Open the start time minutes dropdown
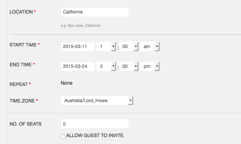Viewport: 241px width, 144px height. point(128,47)
